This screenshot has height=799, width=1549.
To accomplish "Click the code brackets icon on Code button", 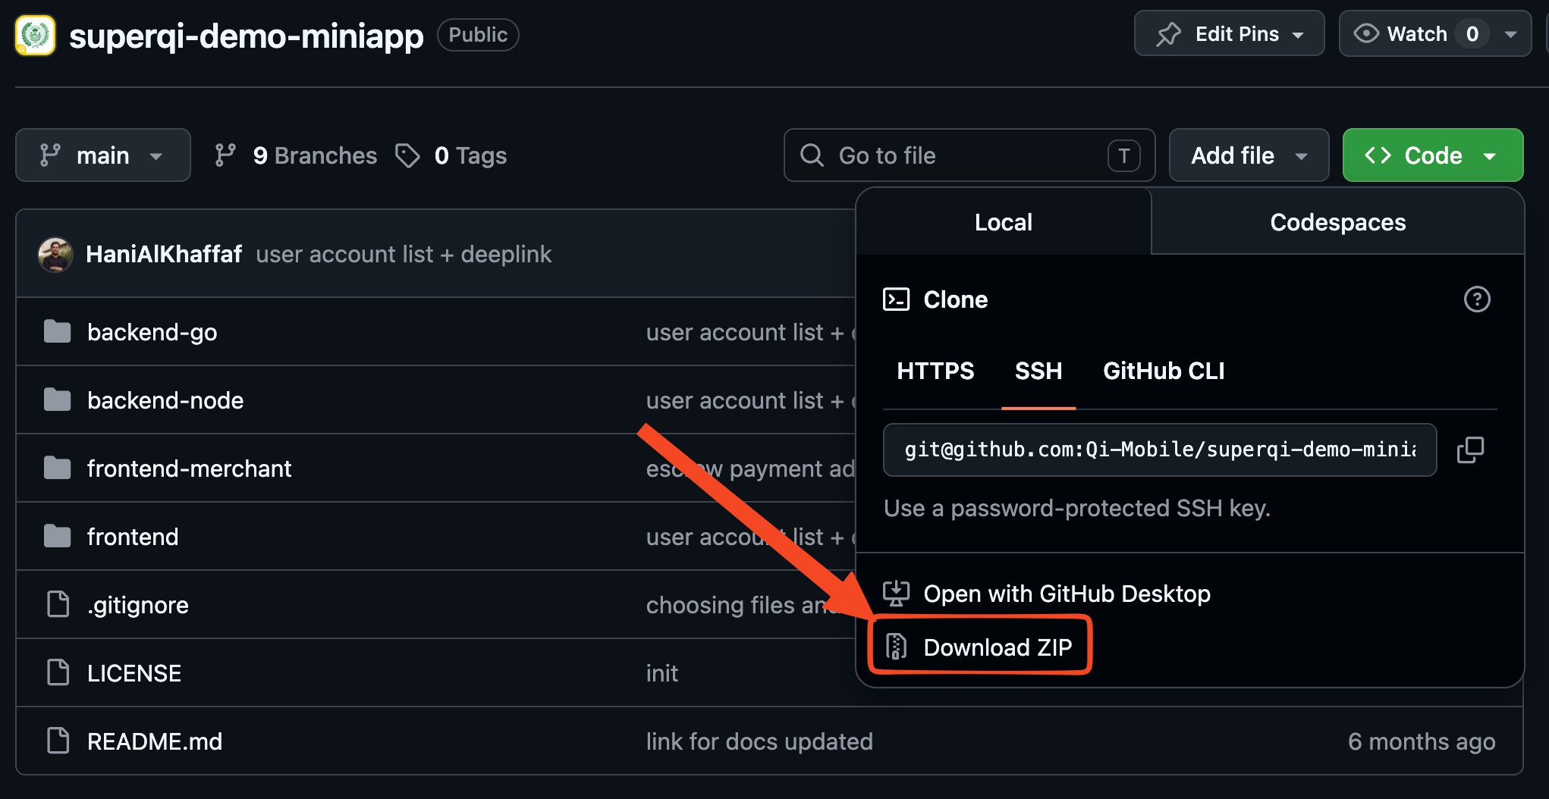I will [x=1378, y=155].
